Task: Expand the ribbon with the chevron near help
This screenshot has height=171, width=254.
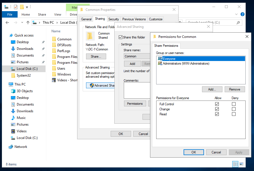Action: click(236, 14)
